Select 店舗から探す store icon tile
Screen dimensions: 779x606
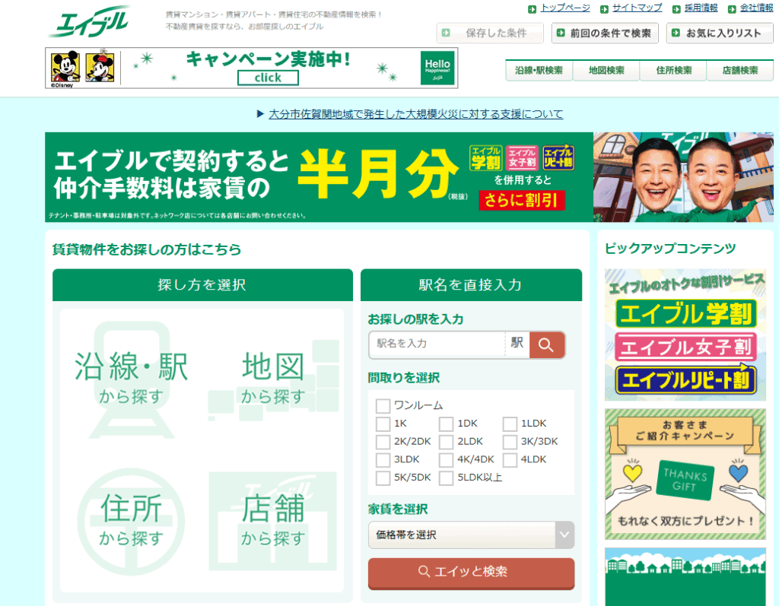pos(273,520)
